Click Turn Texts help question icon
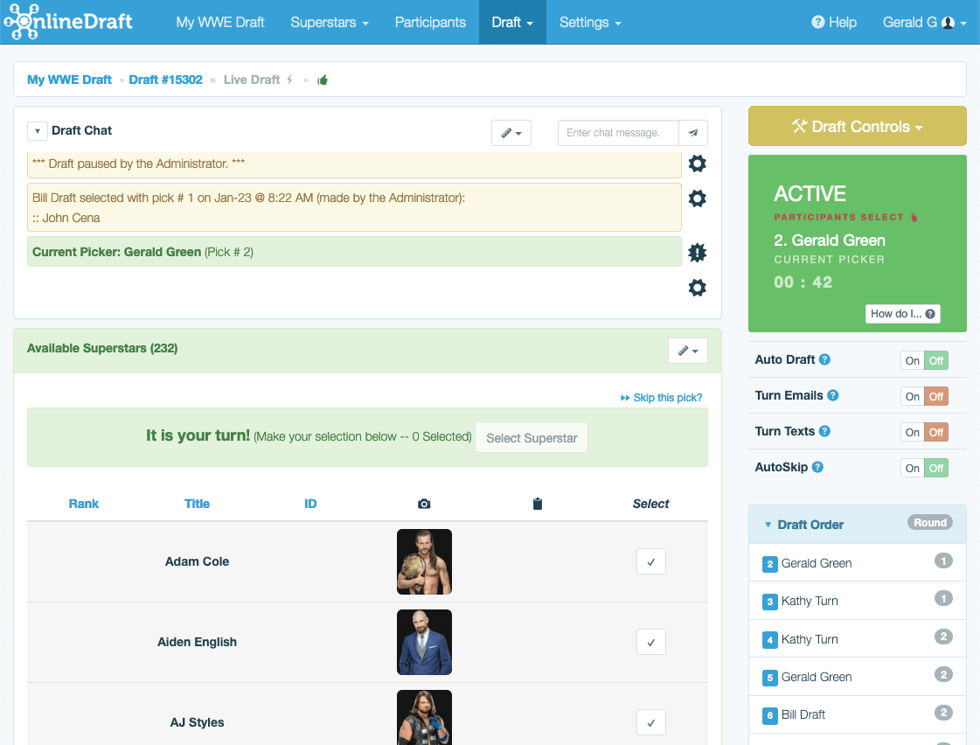This screenshot has width=980, height=745. [825, 431]
